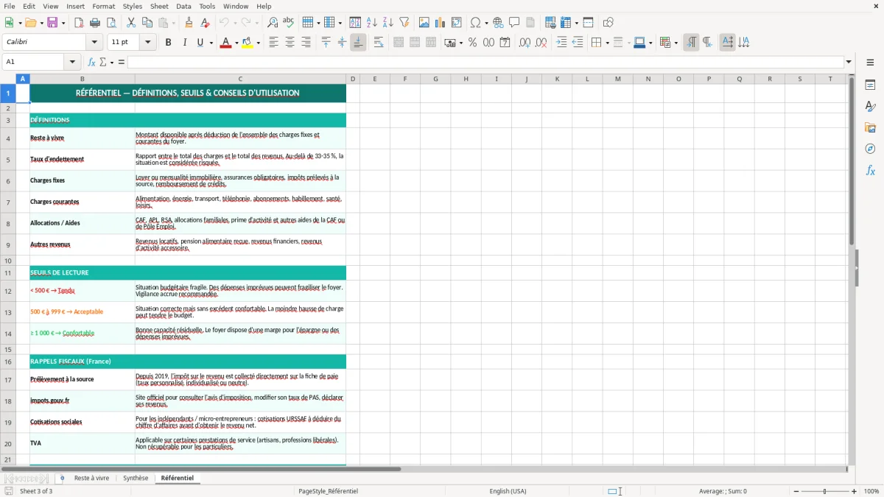Toggle Align Right

click(x=306, y=43)
